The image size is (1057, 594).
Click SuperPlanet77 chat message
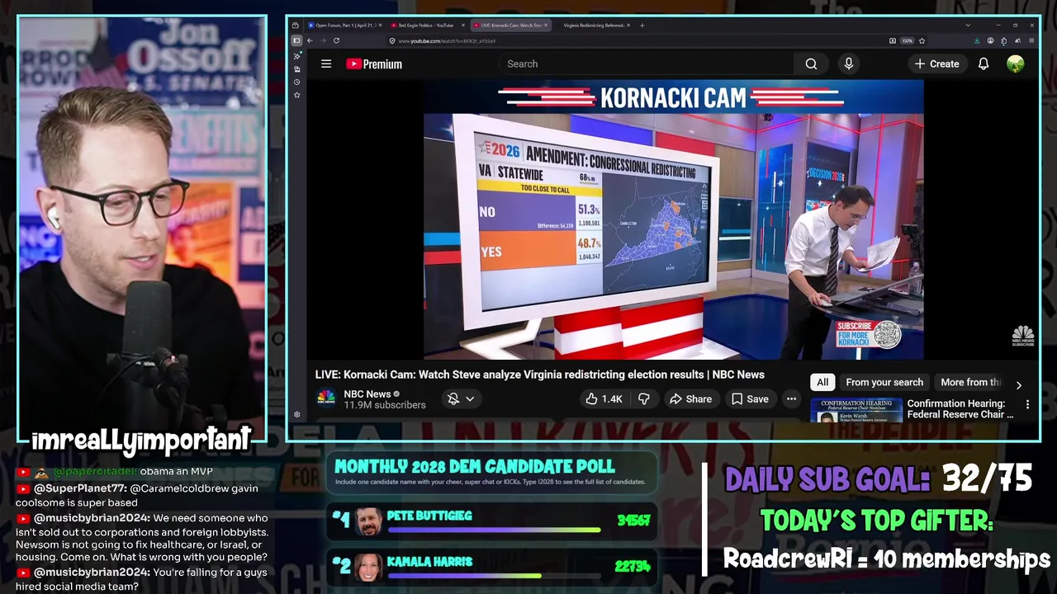(137, 495)
